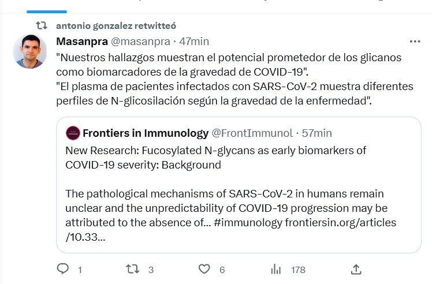Screen dimensions: 432x284
Task: Like the tweet with the heart icon
Action: [x=204, y=269]
